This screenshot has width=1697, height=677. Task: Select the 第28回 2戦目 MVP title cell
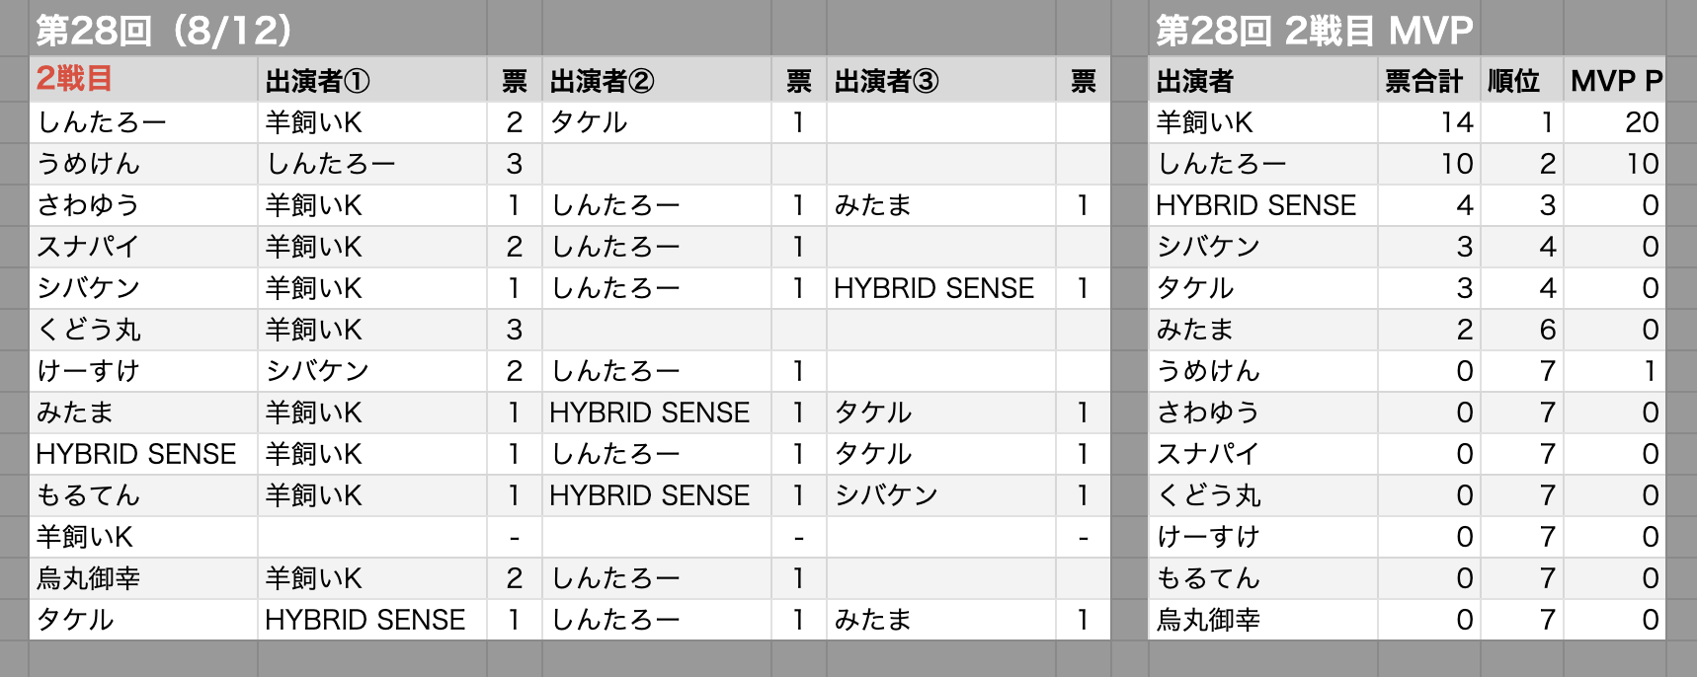point(1314,30)
